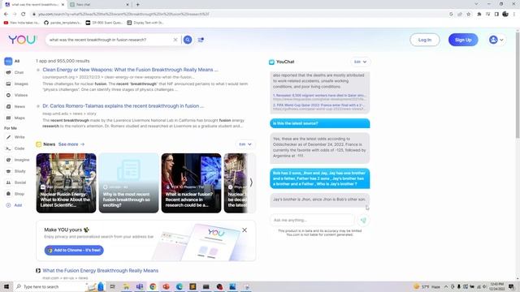Click the YouChat panel header icon
The height and width of the screenshot is (292, 520).
click(x=271, y=62)
